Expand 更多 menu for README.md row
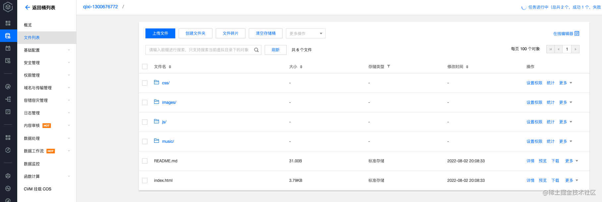The image size is (602, 202). pyautogui.click(x=572, y=161)
